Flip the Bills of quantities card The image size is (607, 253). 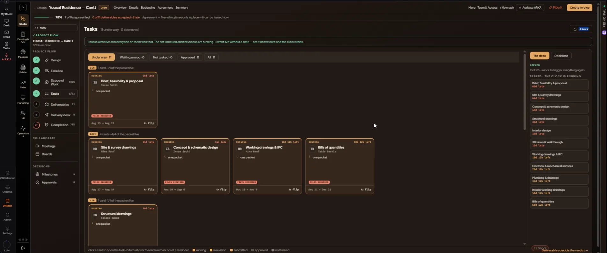tap(366, 190)
